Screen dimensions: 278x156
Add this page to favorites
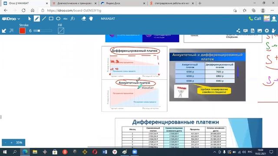pyautogui.click(x=235, y=10)
